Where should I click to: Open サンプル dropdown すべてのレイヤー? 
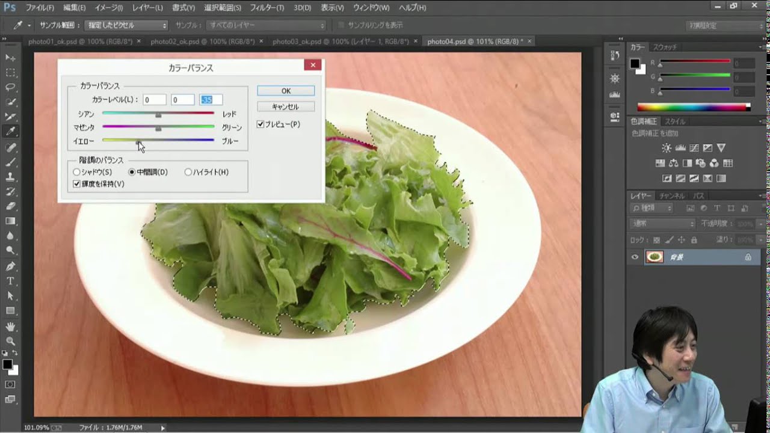266,25
